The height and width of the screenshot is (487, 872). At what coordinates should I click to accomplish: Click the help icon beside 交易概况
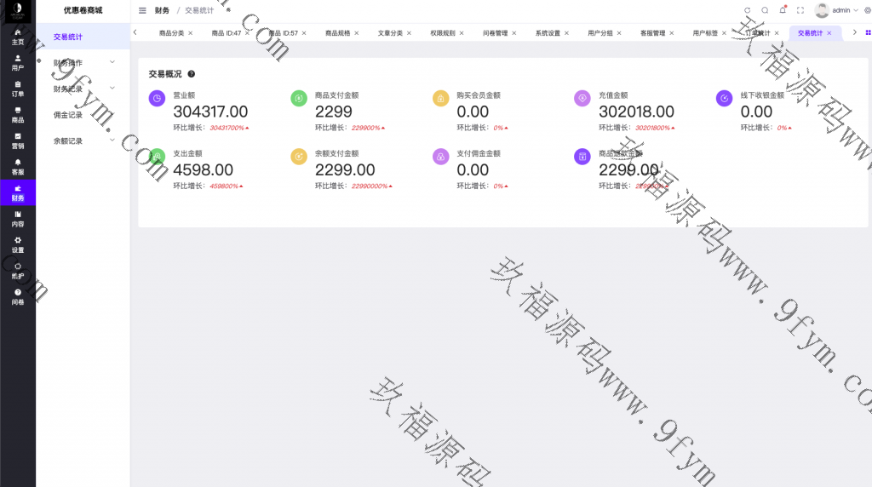pos(192,74)
